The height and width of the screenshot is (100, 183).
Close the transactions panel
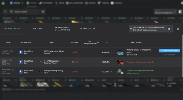coord(178,29)
